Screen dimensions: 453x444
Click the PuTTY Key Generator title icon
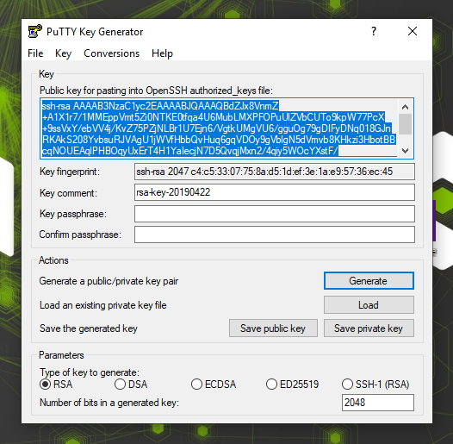35,31
